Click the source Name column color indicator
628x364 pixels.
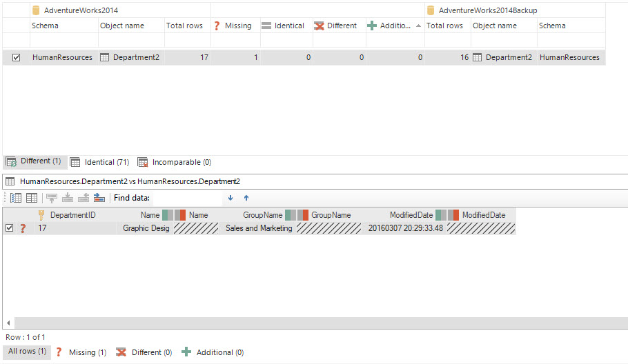click(x=168, y=215)
